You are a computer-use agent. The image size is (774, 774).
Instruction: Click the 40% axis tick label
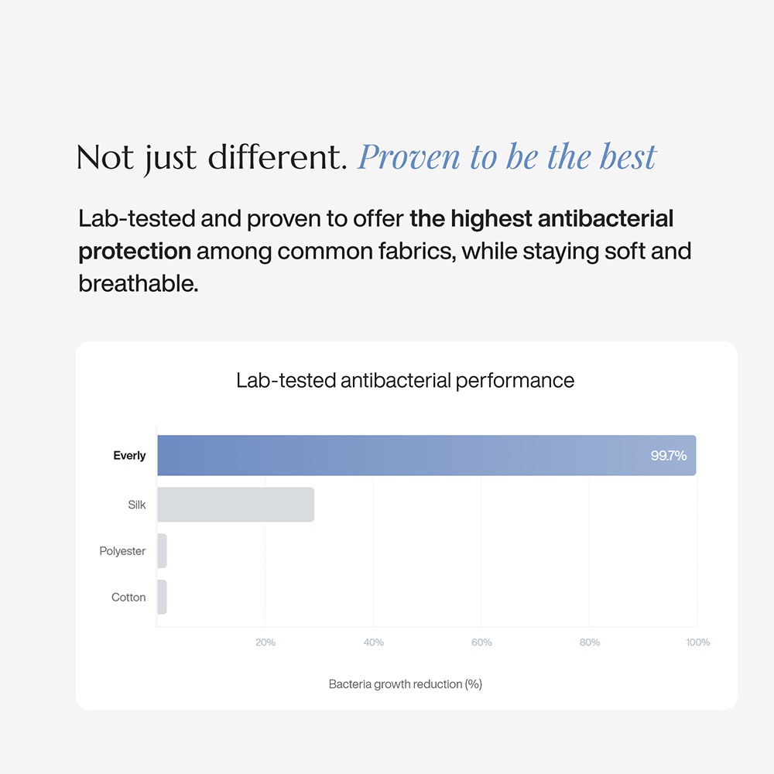(374, 642)
